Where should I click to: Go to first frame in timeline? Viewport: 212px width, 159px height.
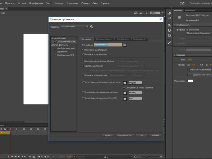(12, 157)
